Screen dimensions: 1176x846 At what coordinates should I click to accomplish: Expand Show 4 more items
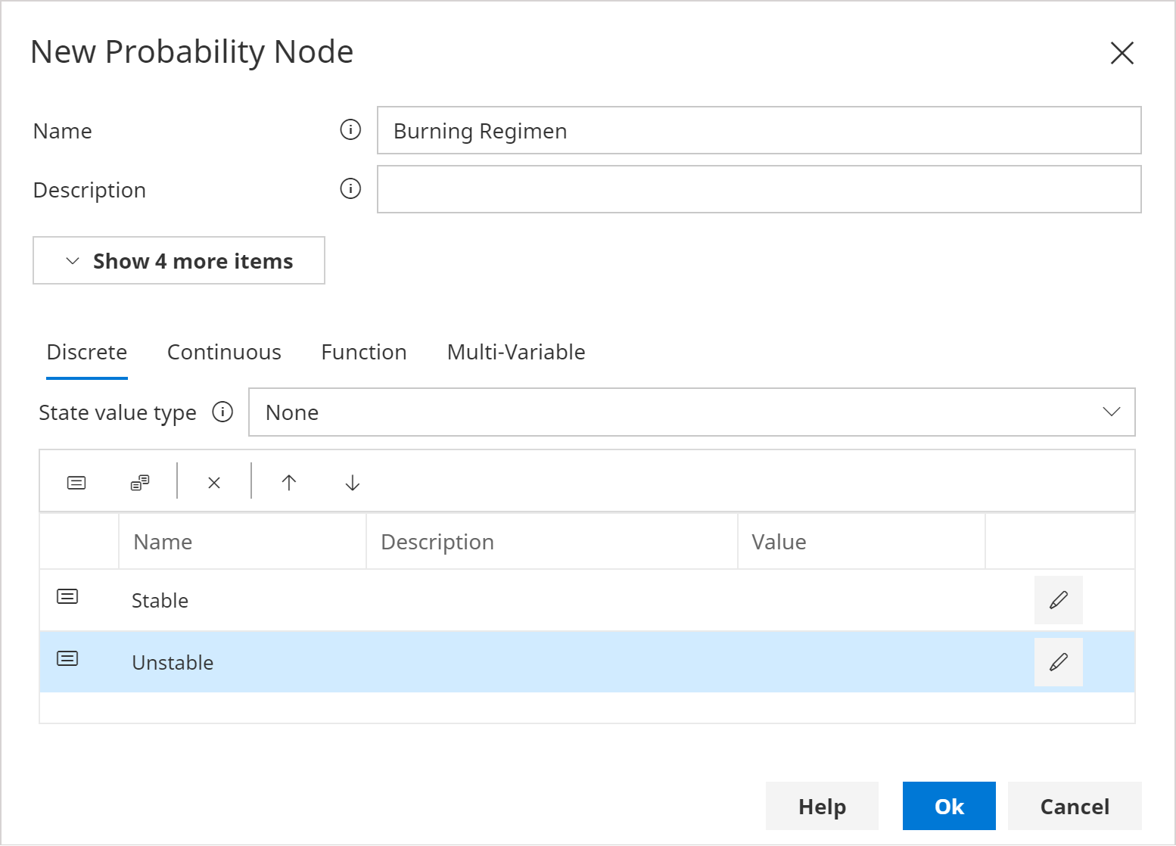[x=179, y=260]
